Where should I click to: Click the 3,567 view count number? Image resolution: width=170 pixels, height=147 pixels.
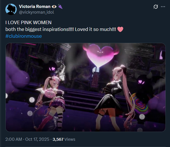(58, 139)
